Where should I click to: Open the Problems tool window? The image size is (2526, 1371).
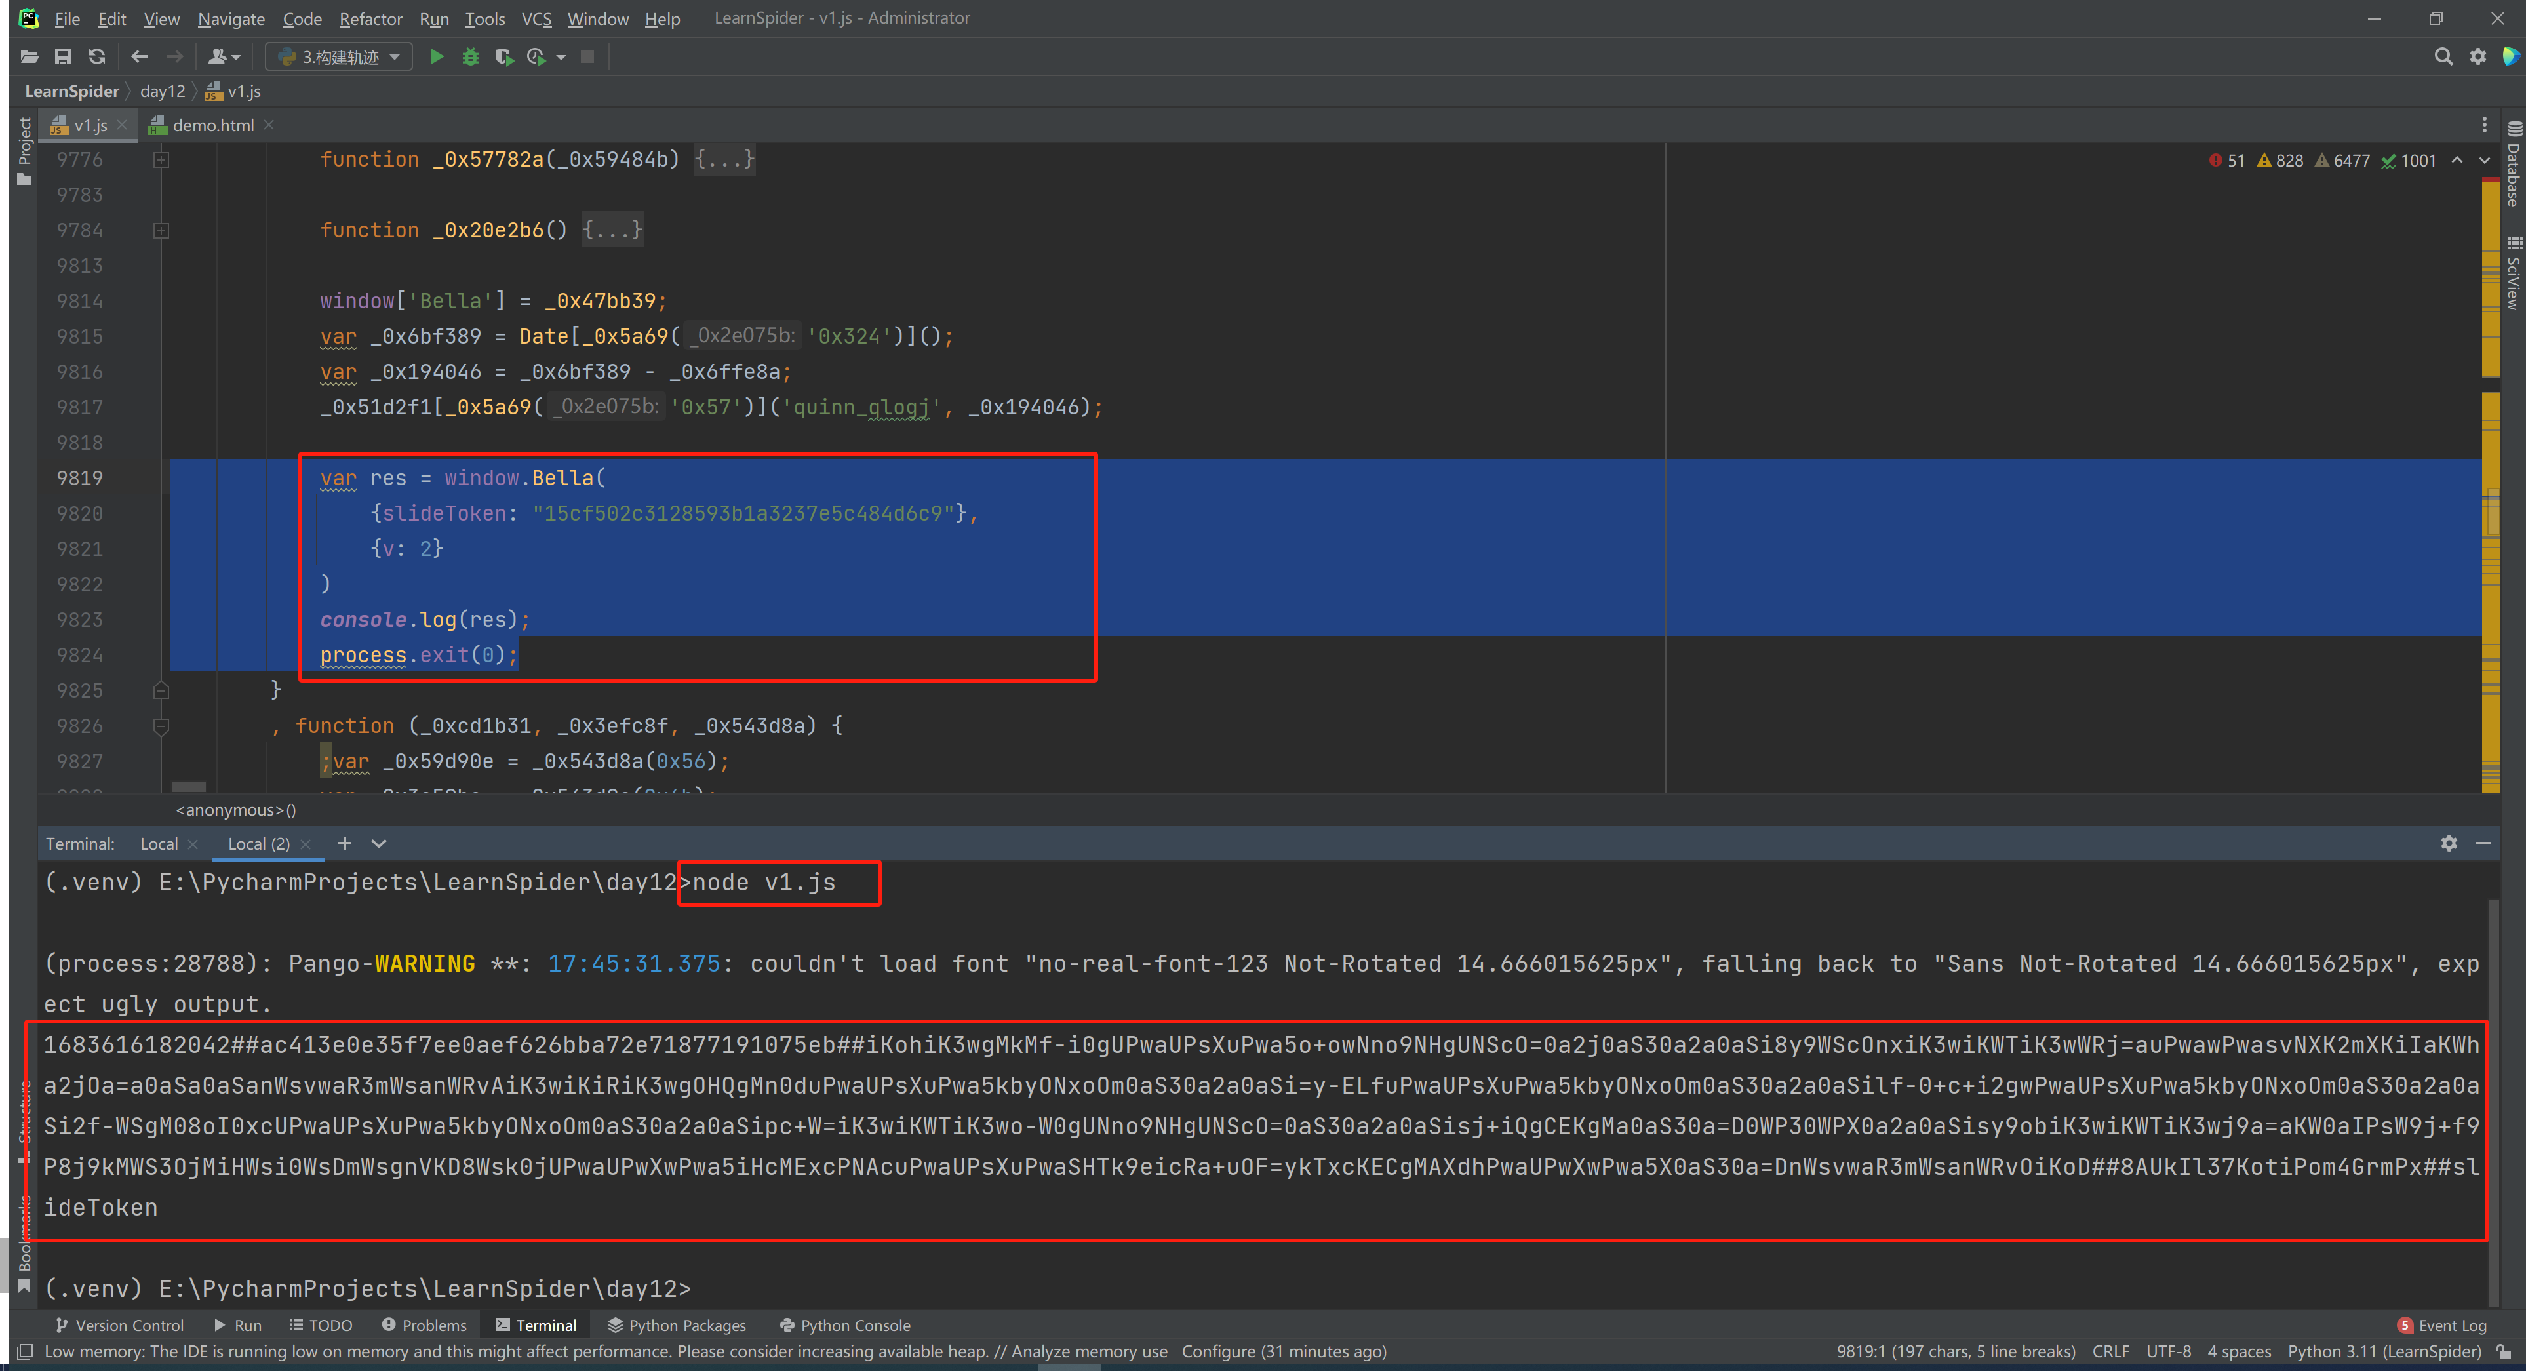[x=425, y=1326]
